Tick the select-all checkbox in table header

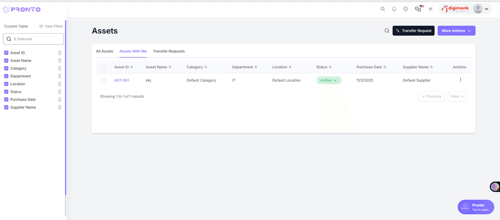pos(104,67)
